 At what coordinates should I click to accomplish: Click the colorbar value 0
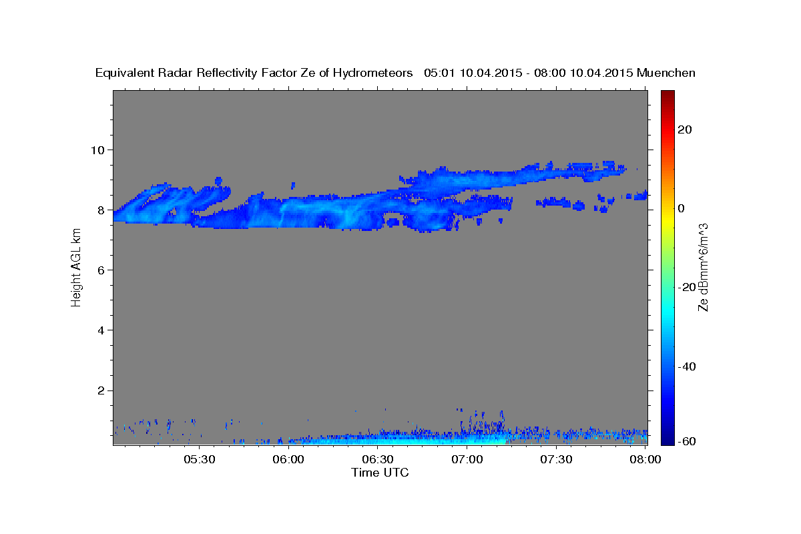tap(681, 208)
